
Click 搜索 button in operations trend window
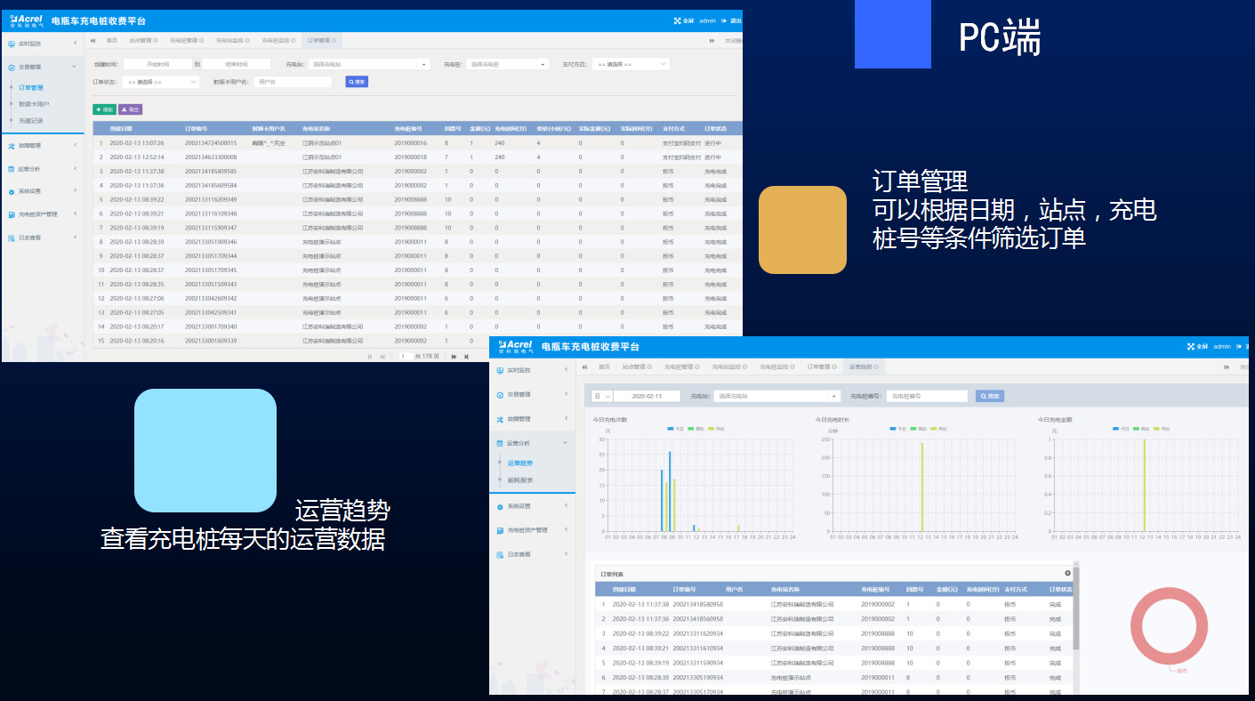[990, 396]
